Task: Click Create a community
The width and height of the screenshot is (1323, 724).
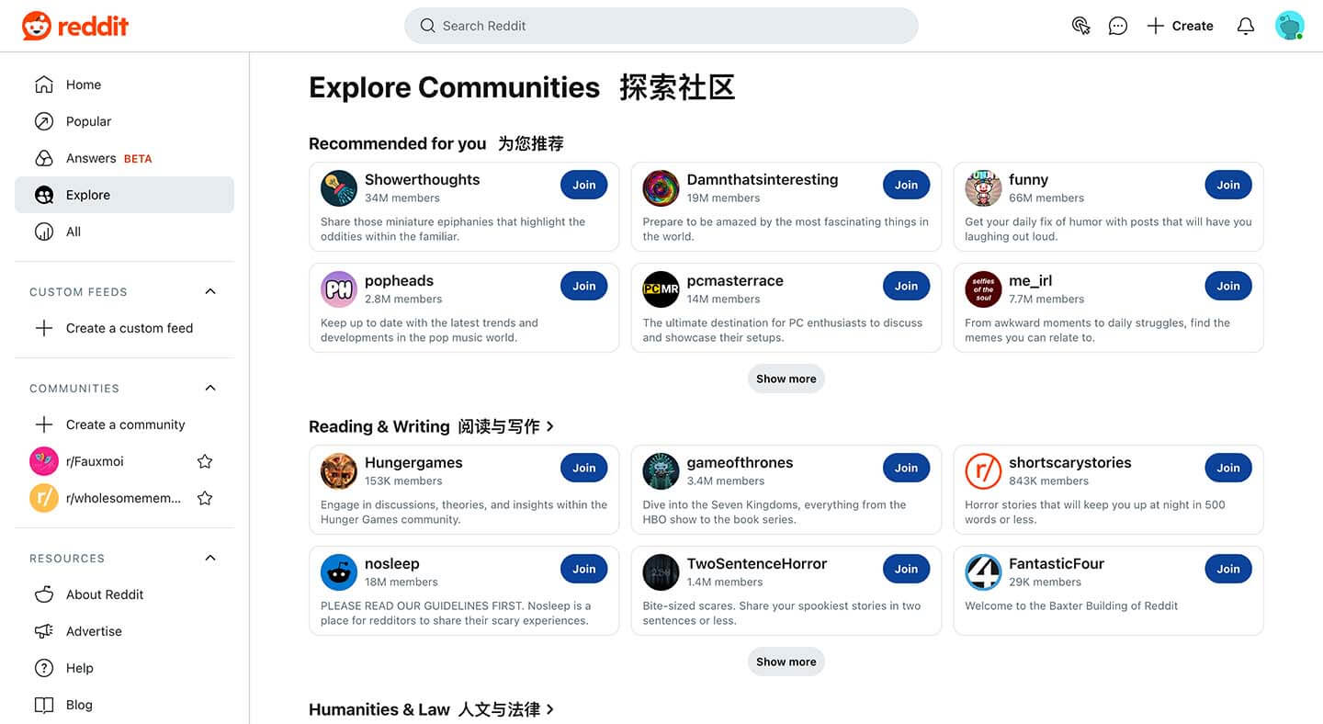Action: (124, 424)
